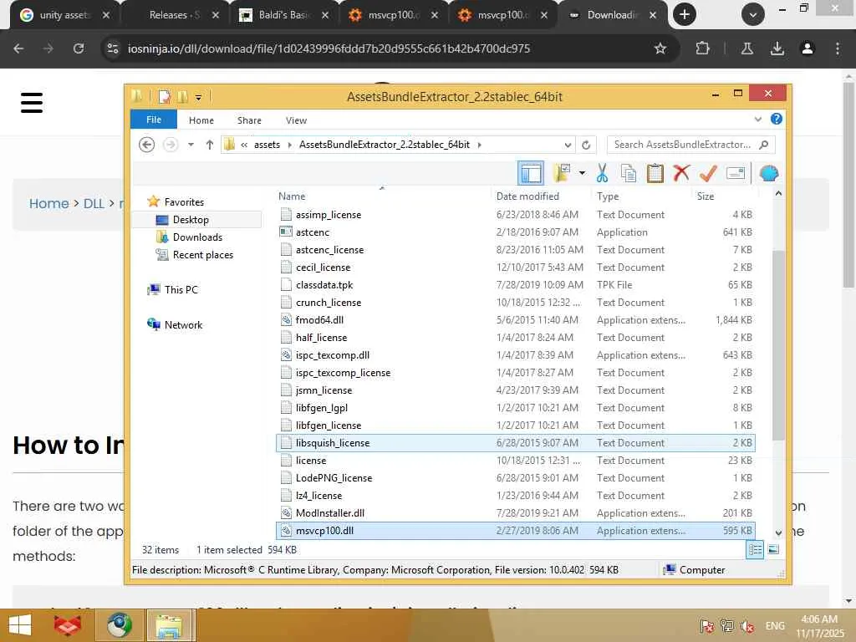Viewport: 856px width, 642px height.
Task: Switch to large thumbnails view in status bar
Action: [x=773, y=550]
